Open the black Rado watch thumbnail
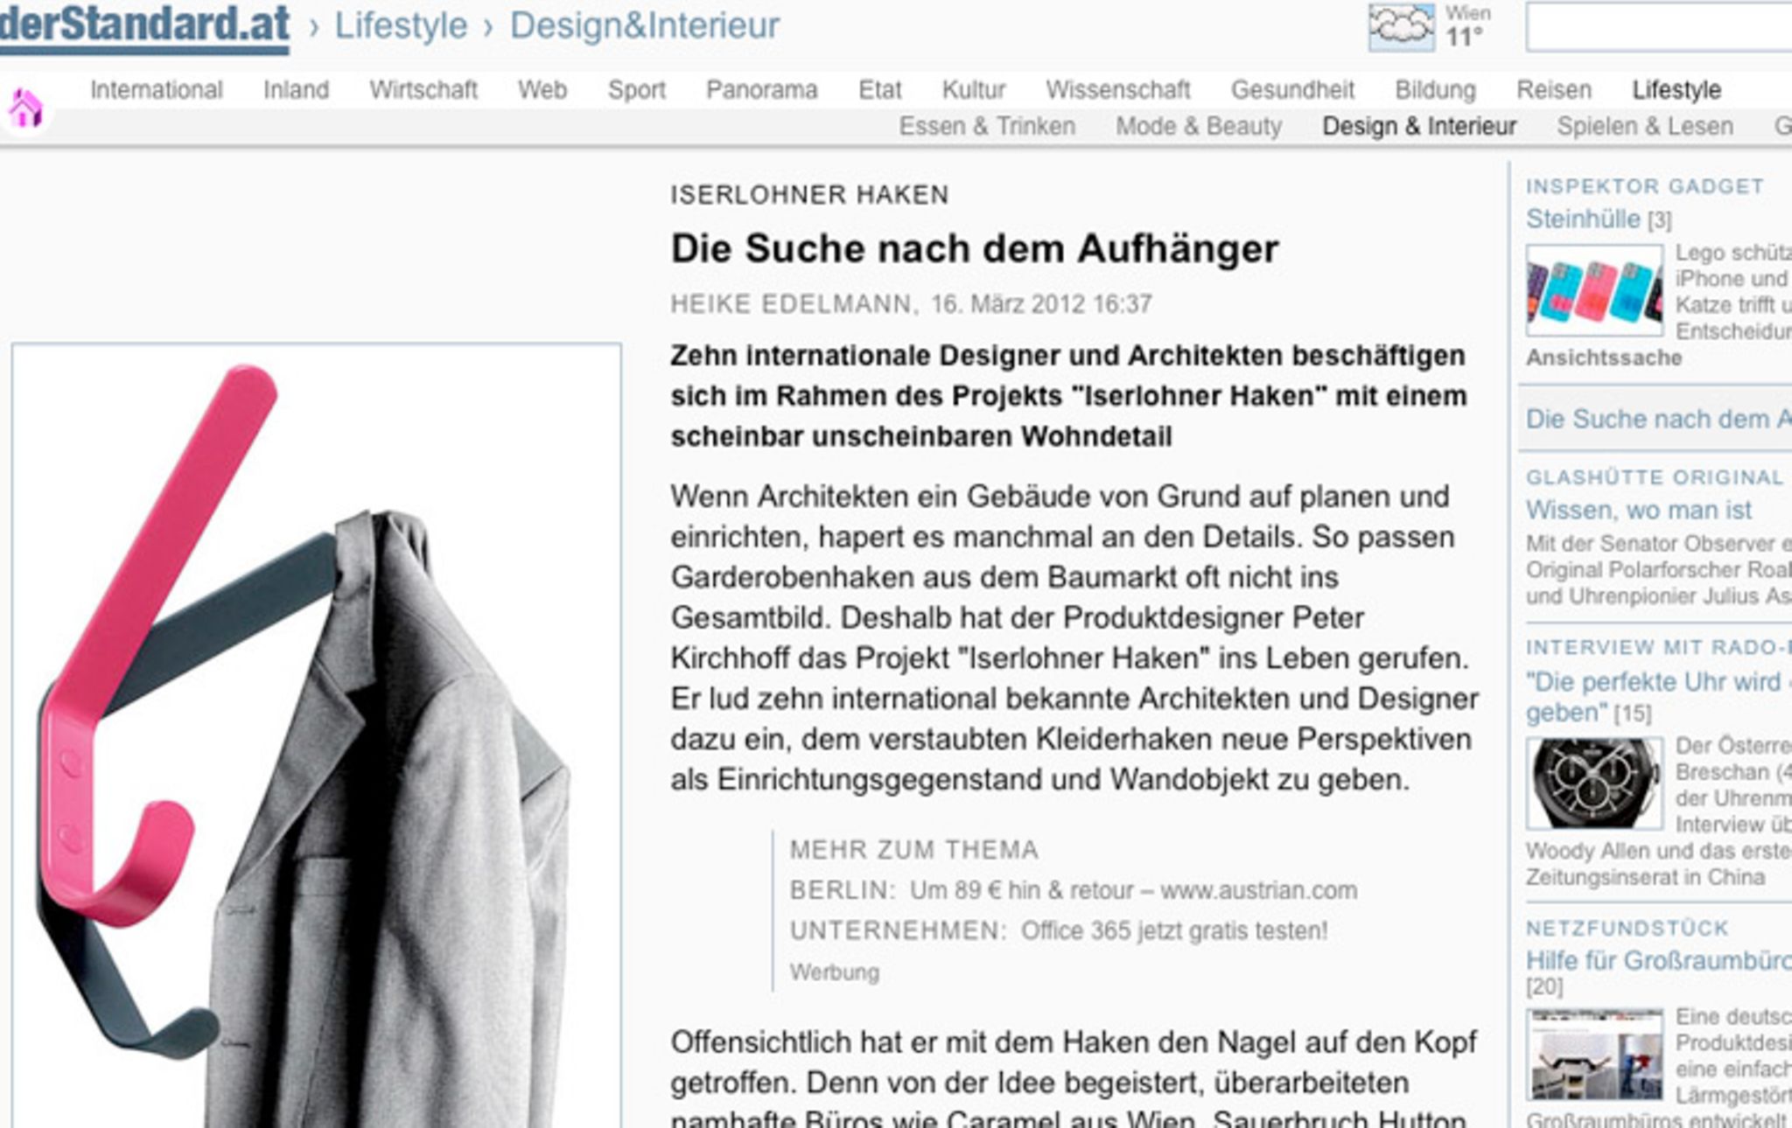The width and height of the screenshot is (1792, 1128). point(1594,783)
